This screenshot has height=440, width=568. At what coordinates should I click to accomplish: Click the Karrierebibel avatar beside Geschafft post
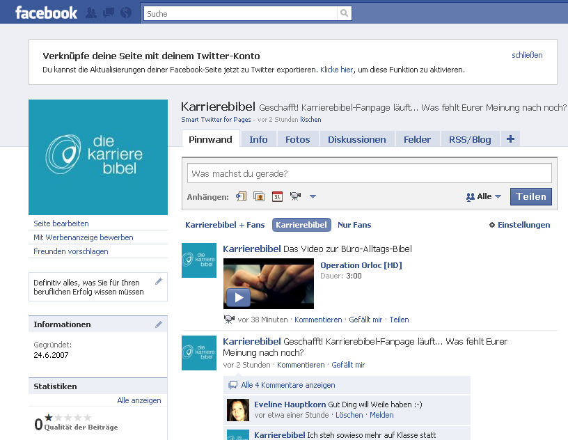click(x=199, y=353)
